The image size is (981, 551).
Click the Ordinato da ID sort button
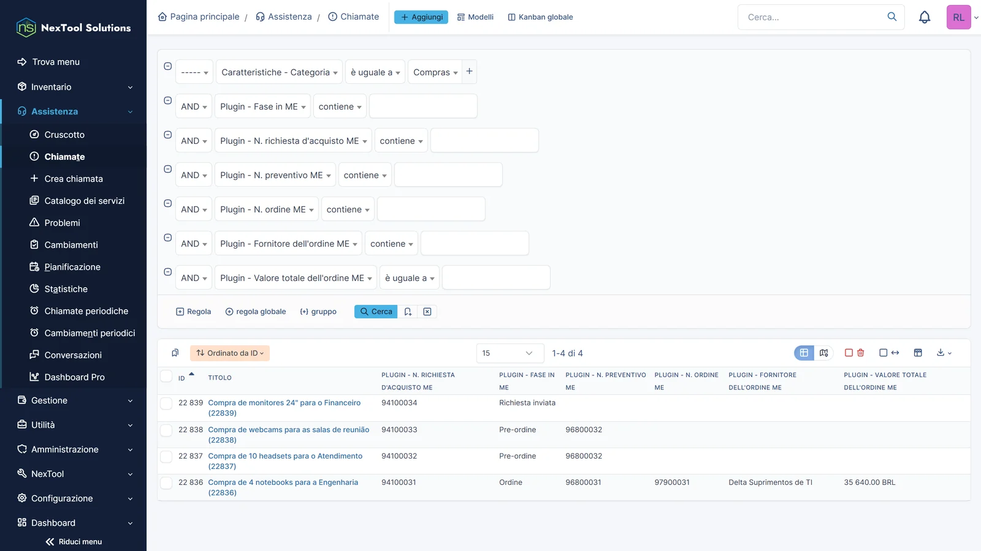pyautogui.click(x=230, y=353)
